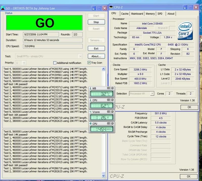This screenshot has height=181, width=202.
Task: Click the upper log line with 'M200705'
Action: tap(45, 69)
